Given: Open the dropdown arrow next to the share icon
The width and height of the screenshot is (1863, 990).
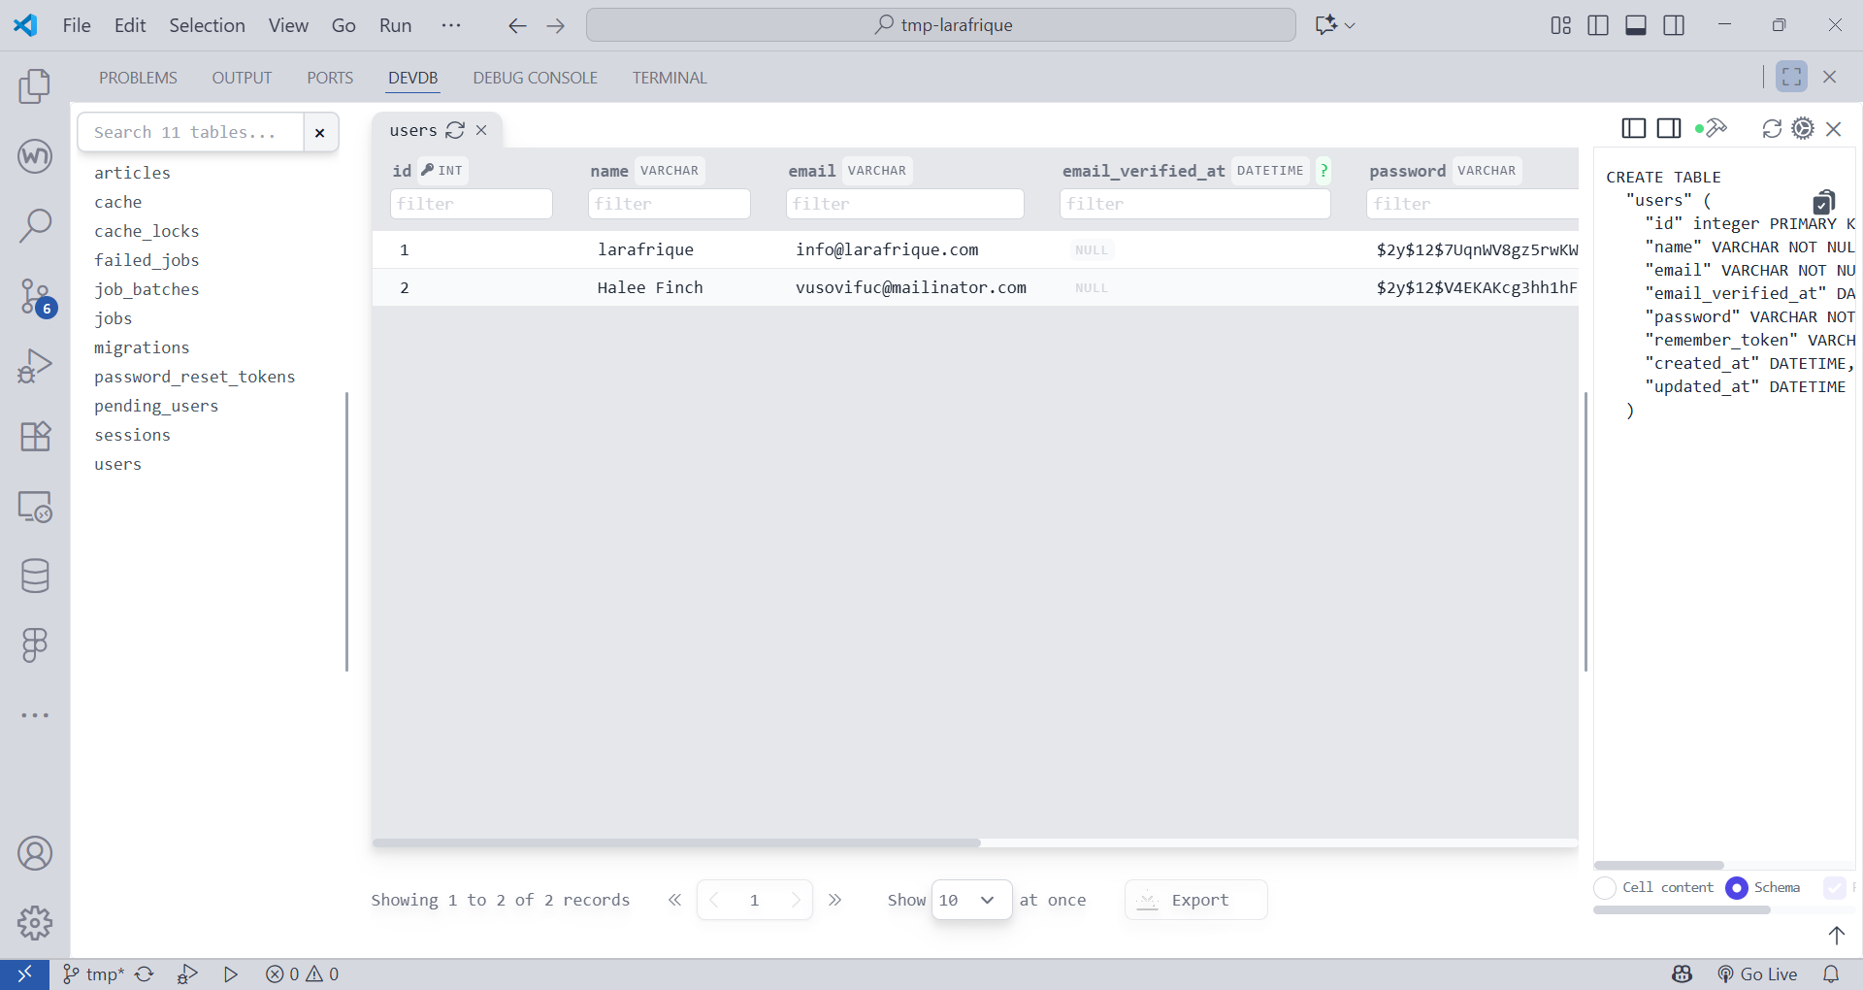Looking at the screenshot, I should [x=1350, y=25].
